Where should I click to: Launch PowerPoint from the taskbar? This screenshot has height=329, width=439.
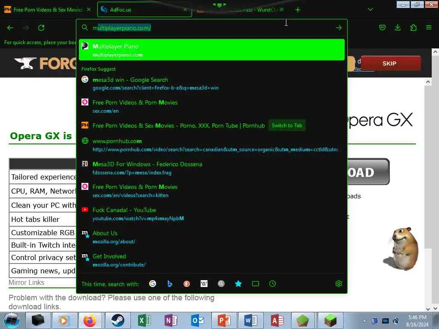224,320
